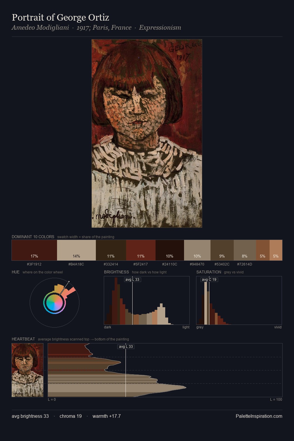The width and height of the screenshot is (294, 441).
Task: Select the 8% grey-brown swatch
Action: [245, 250]
